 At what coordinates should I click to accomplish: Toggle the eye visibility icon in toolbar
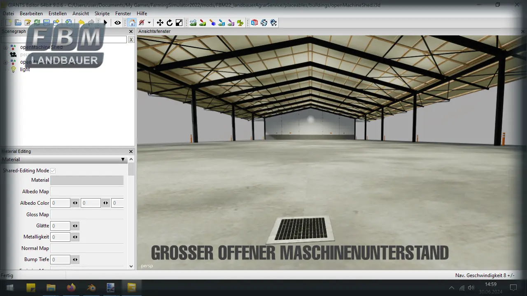coord(118,23)
